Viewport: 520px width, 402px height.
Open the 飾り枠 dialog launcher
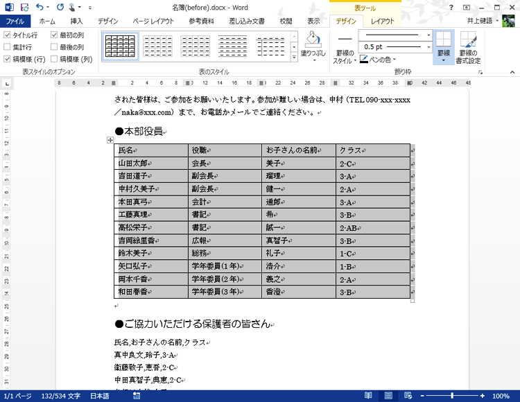point(480,72)
